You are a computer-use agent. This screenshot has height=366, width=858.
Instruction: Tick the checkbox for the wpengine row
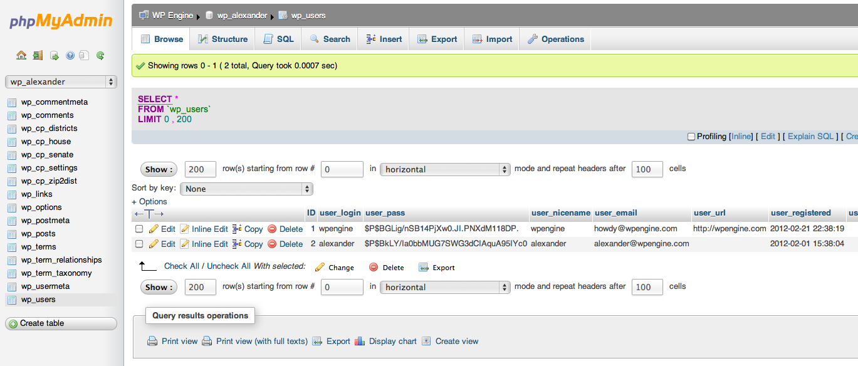point(139,229)
